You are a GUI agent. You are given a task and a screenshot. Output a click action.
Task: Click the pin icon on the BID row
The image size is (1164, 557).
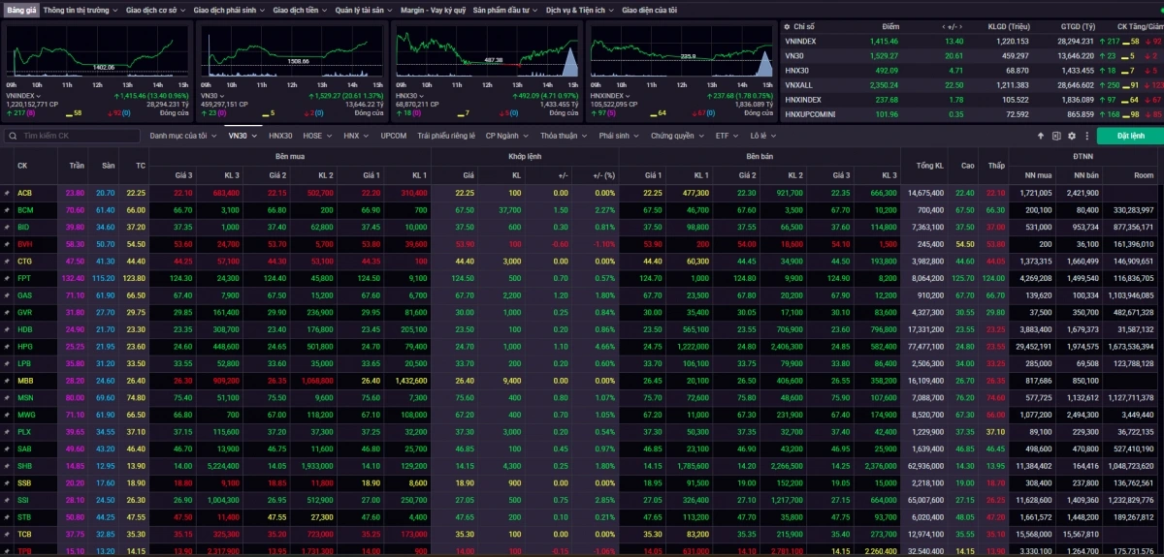pyautogui.click(x=7, y=226)
